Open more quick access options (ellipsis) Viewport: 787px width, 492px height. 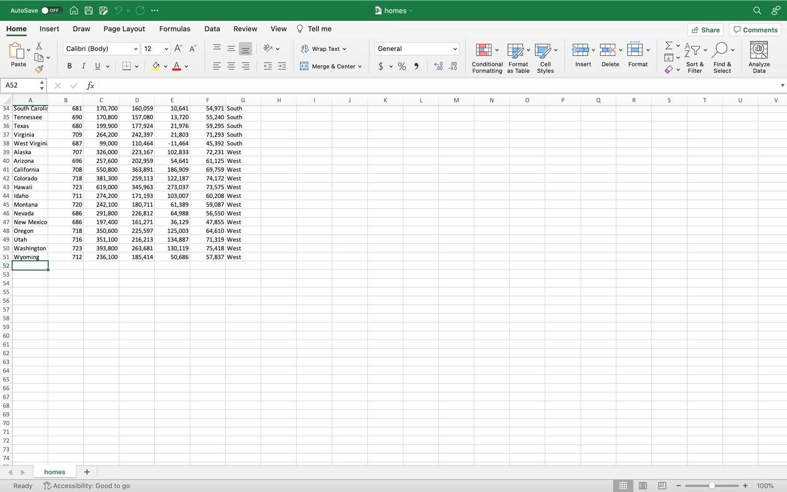click(155, 10)
